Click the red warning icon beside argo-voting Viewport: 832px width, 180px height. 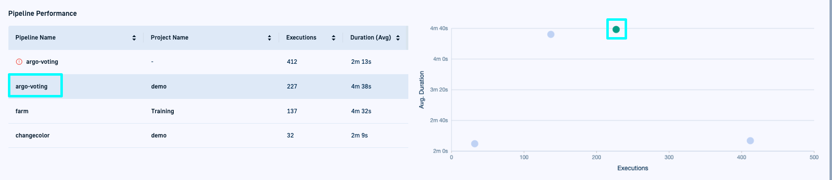pyautogui.click(x=19, y=62)
